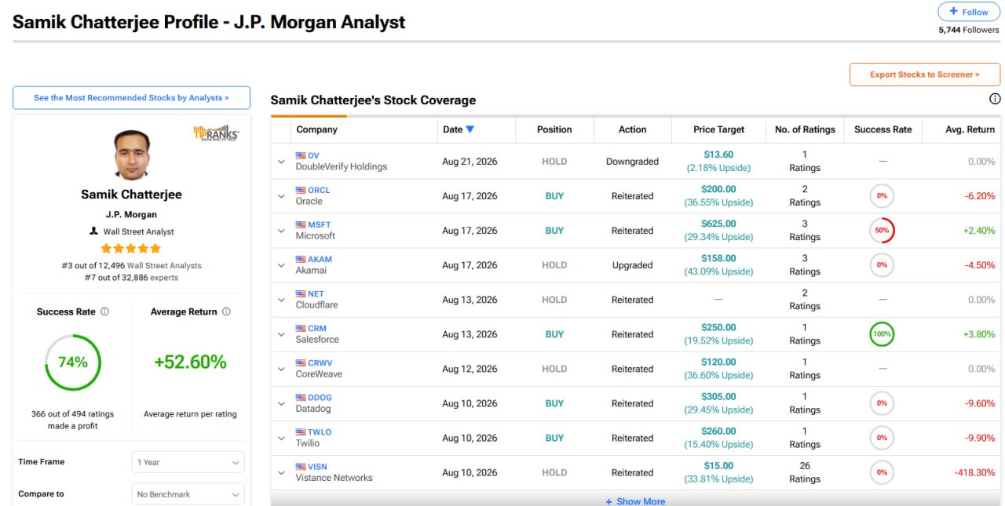Image resolution: width=1005 pixels, height=506 pixels.
Task: Click the Company column header
Action: tap(316, 129)
